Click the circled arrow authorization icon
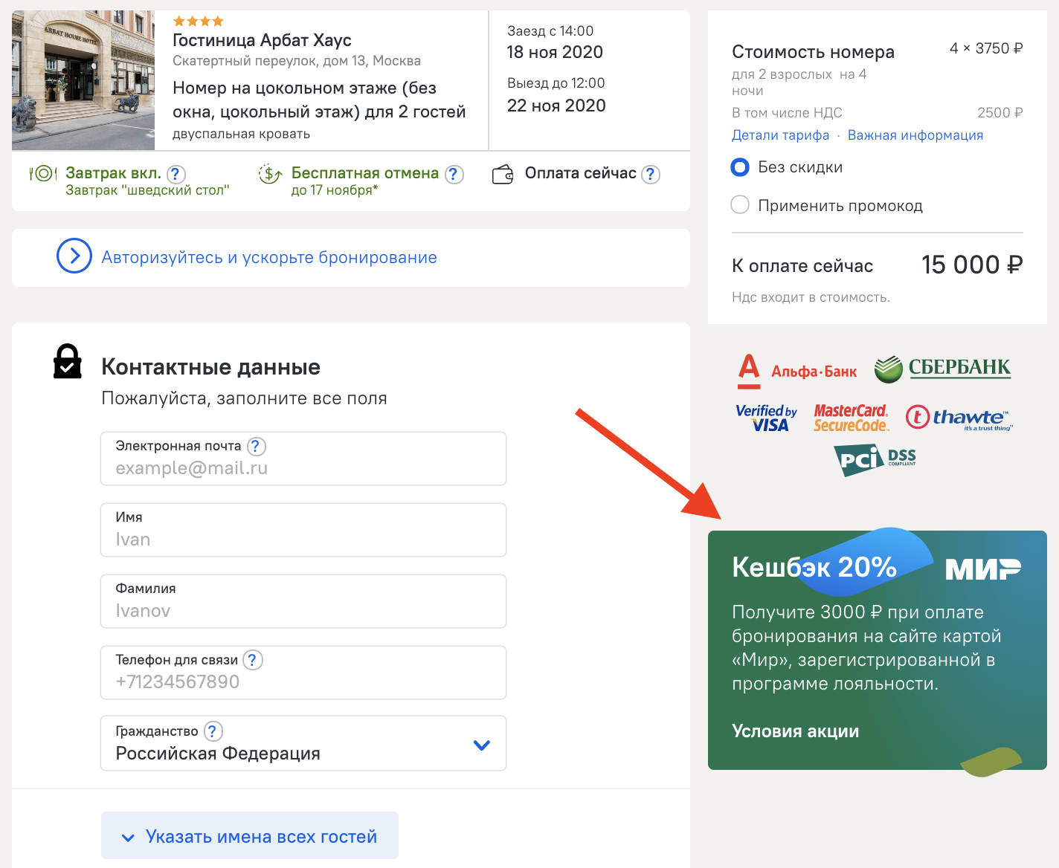 pos(74,256)
